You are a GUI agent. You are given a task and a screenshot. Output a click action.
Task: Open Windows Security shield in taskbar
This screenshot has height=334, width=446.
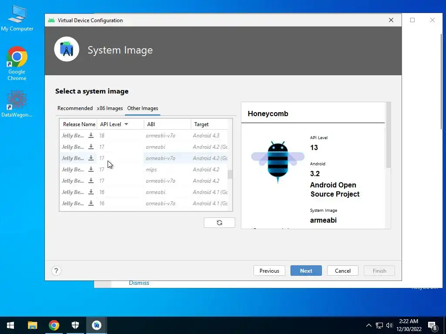click(75, 325)
